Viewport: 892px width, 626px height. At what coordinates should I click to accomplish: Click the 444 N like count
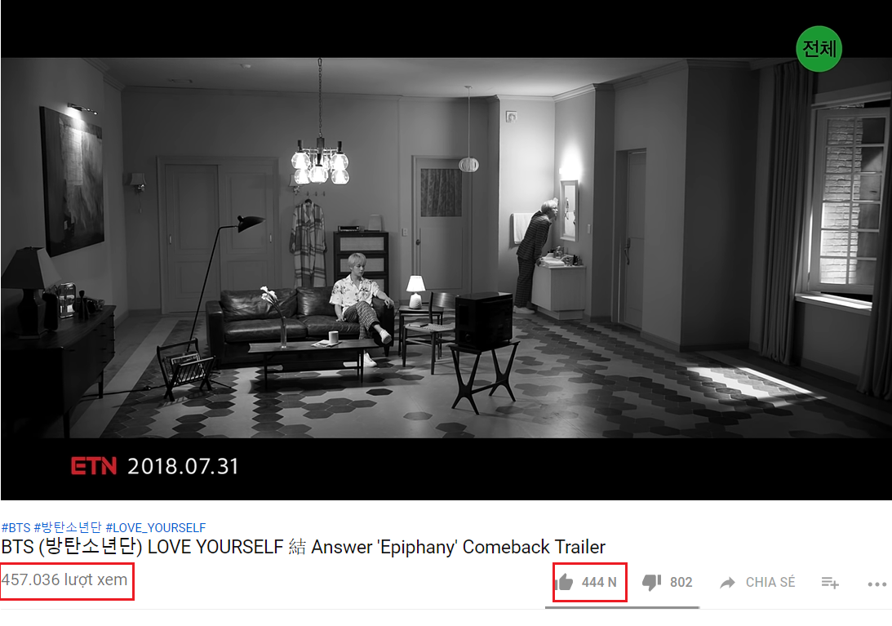coord(599,582)
